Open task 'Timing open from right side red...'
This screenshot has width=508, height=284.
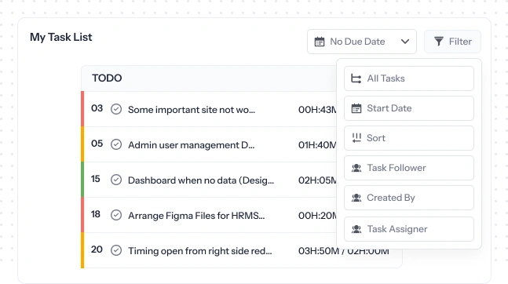[200, 251]
